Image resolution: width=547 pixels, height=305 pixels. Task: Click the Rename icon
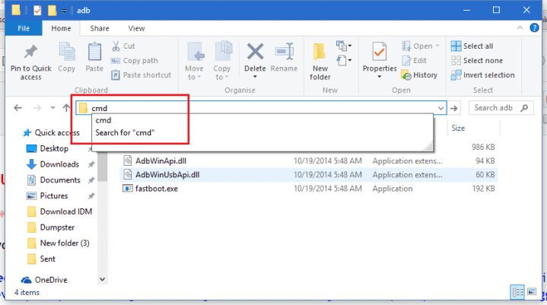284,52
